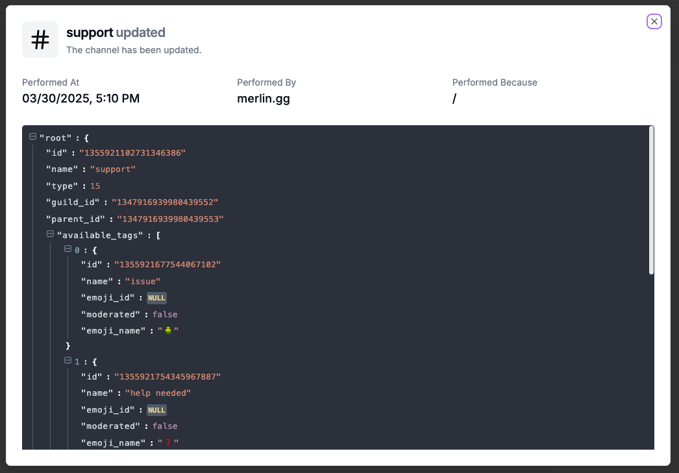Click the "help needed" tag name
679x473 pixels.
[x=158, y=393]
